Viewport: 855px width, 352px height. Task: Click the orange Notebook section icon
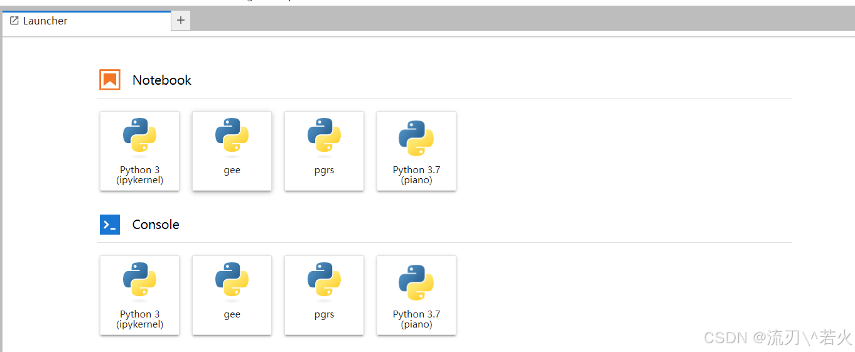110,80
